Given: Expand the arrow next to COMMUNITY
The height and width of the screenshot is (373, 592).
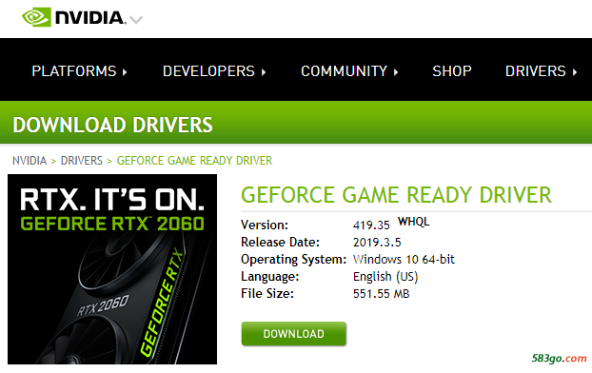Looking at the screenshot, I should coord(396,71).
